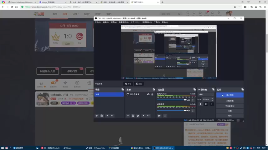Undock the Scenes panel
Image resolution: width=268 pixels, height=150 pixels.
pos(123,89)
